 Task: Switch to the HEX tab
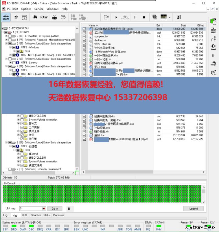pos(25,215)
